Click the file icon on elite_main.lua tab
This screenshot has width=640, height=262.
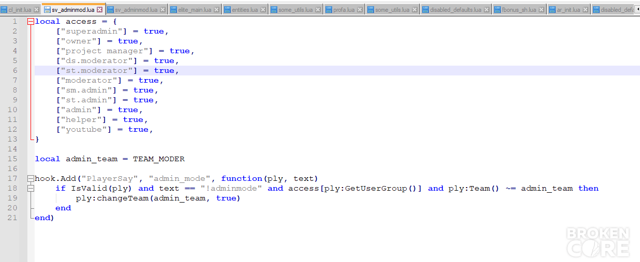point(173,10)
